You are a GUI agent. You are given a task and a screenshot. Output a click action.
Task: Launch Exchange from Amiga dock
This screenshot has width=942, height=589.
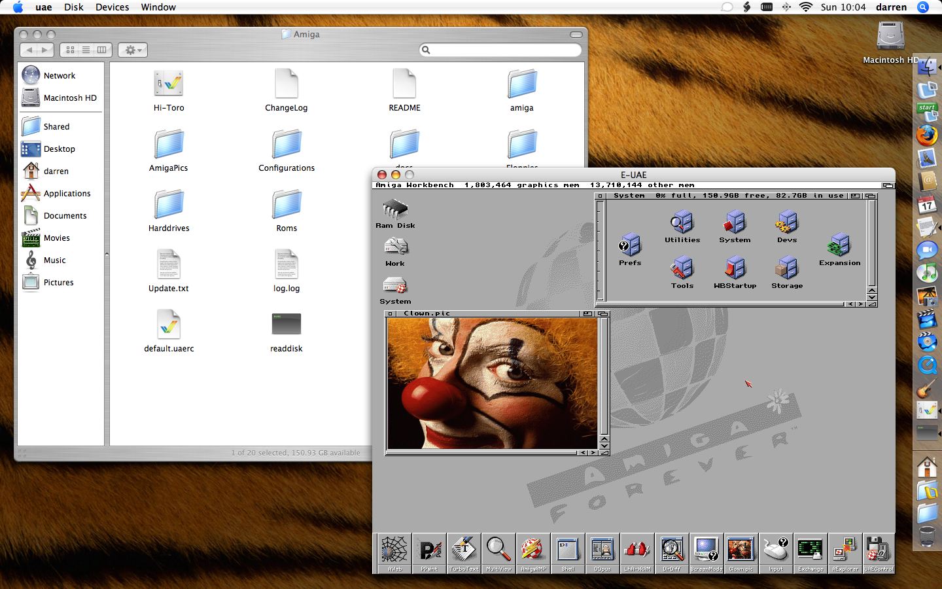coord(811,553)
